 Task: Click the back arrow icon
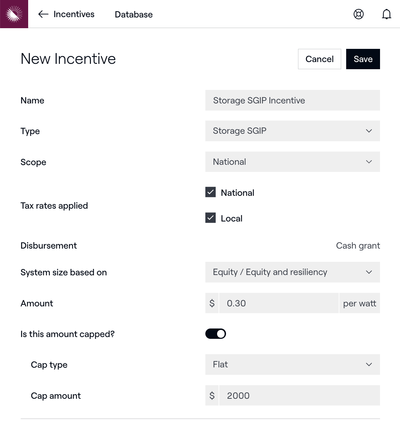(43, 14)
